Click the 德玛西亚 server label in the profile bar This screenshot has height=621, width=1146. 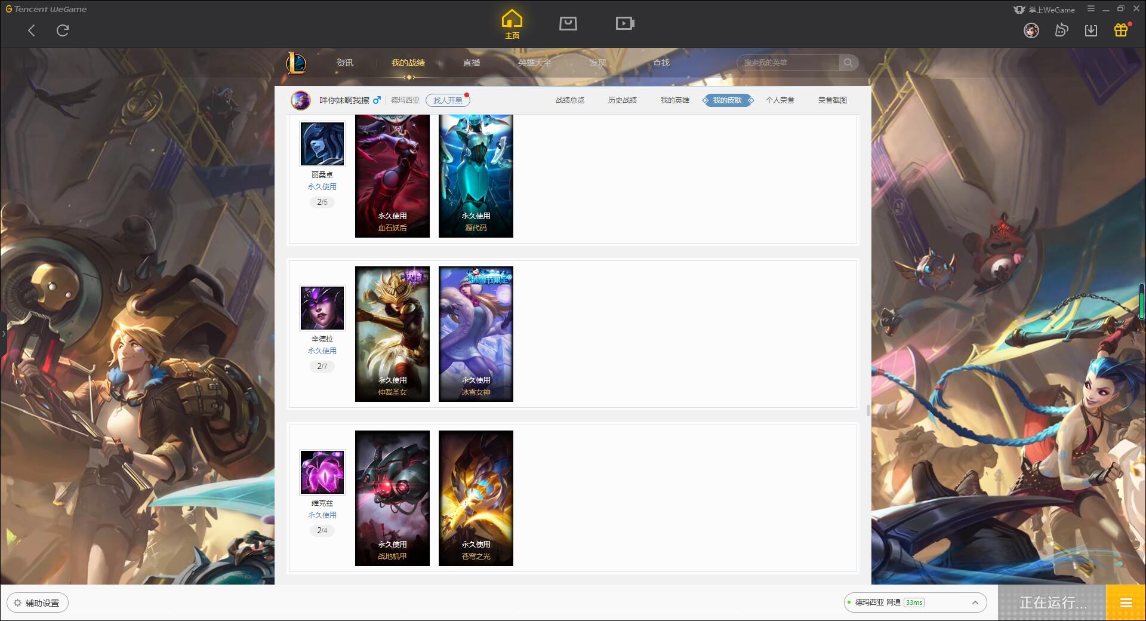(405, 100)
